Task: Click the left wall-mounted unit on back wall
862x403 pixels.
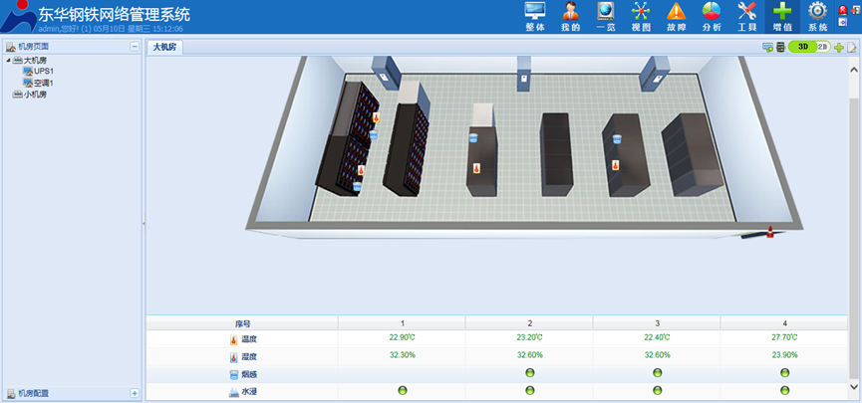Action: 387,72
